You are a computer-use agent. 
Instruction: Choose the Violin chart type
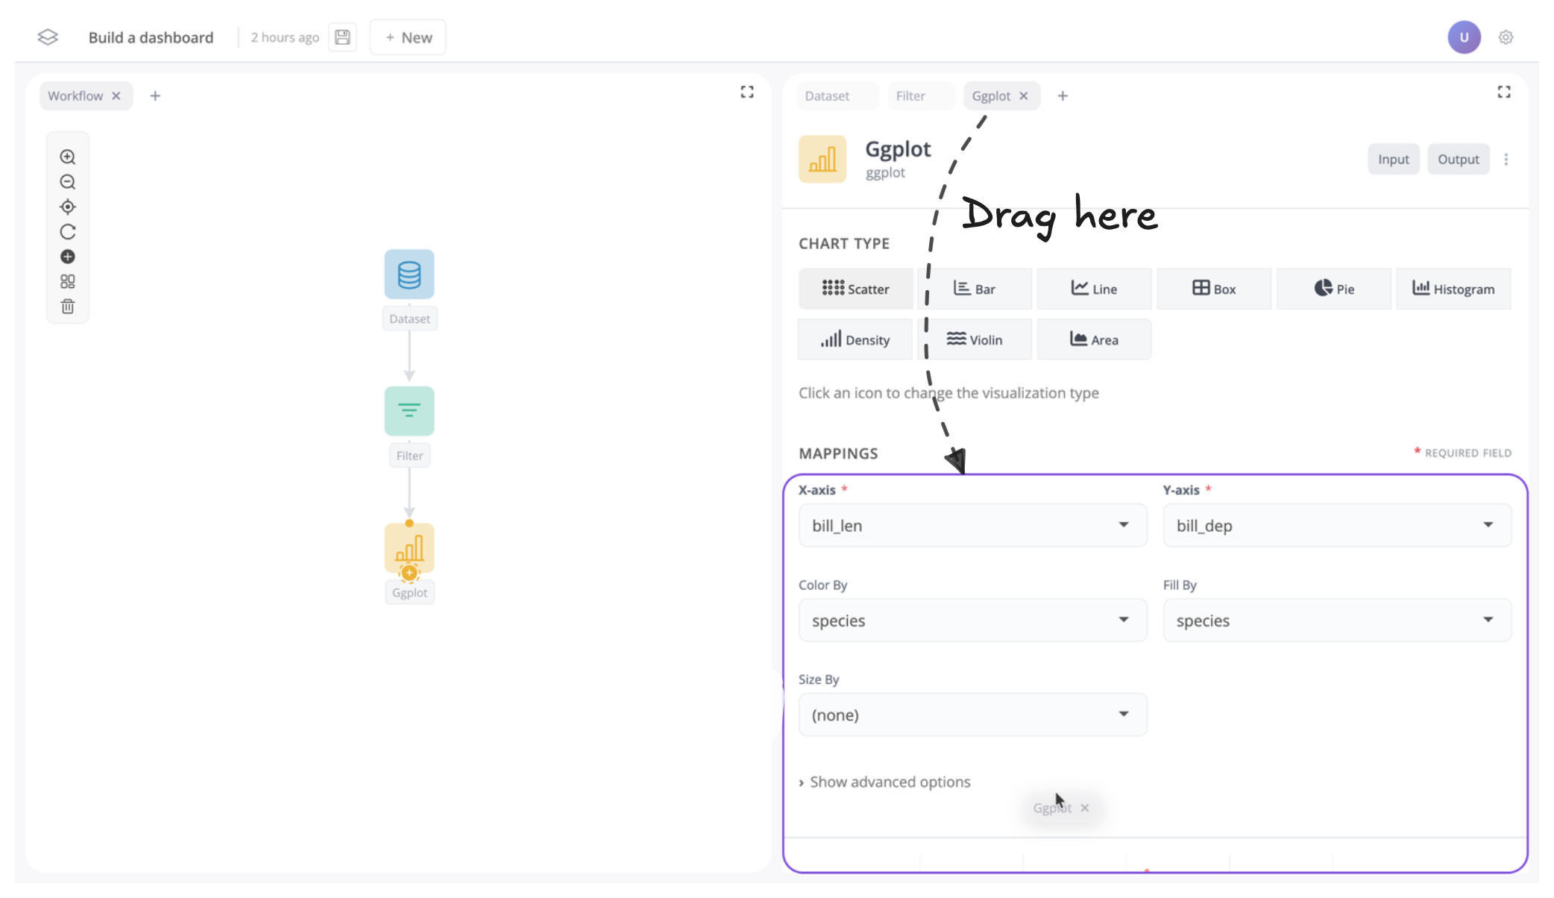pyautogui.click(x=974, y=339)
